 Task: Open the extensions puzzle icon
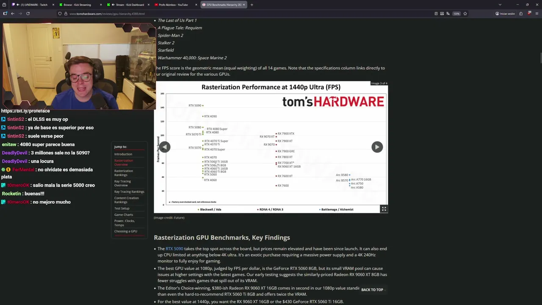click(521, 14)
